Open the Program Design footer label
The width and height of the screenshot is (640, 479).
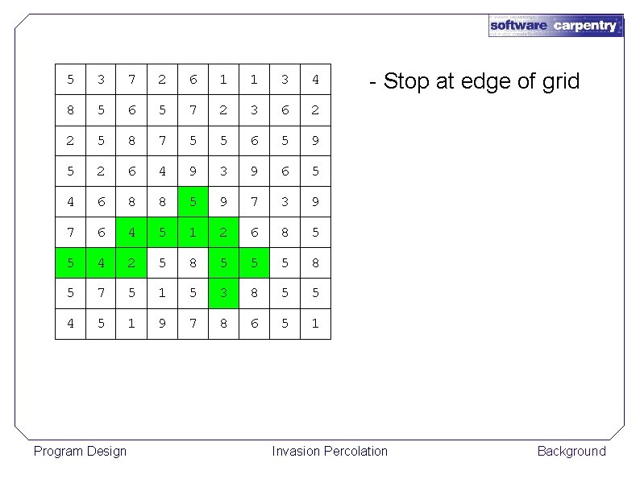pyautogui.click(x=80, y=452)
